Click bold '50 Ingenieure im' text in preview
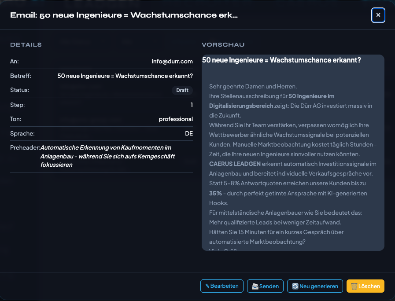The image size is (395, 301). pyautogui.click(x=311, y=96)
